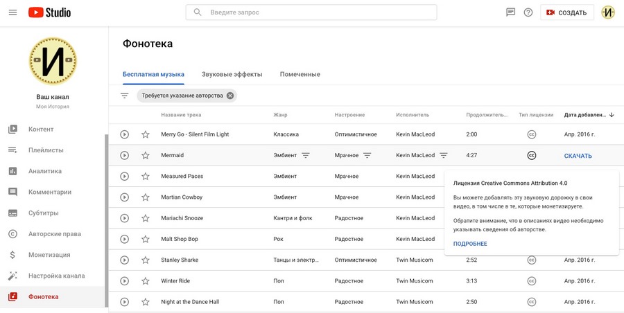Filter by mood next to Mermaid's mood

coord(367,156)
